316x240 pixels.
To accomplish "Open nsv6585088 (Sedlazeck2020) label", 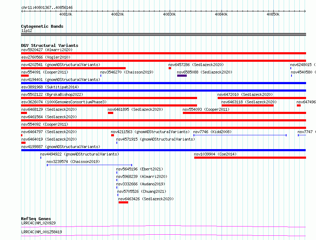I will pos(205,72).
